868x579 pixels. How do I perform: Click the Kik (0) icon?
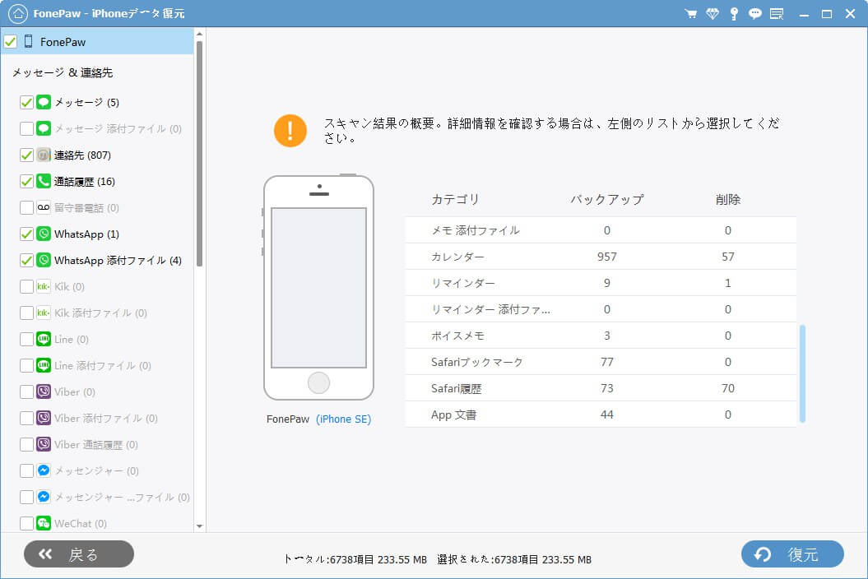click(44, 286)
